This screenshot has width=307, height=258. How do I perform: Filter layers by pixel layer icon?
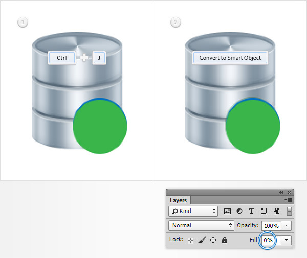coord(228,211)
